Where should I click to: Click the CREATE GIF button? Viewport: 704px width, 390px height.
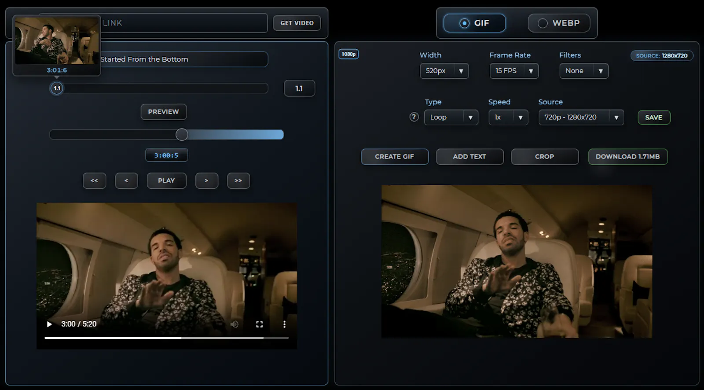click(x=395, y=157)
